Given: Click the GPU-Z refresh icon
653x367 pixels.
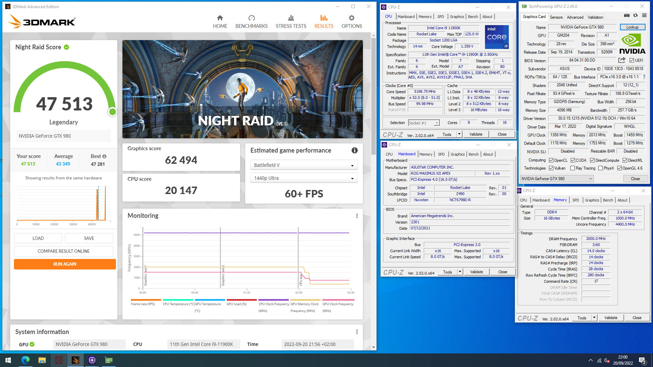Looking at the screenshot, I should pyautogui.click(x=635, y=15).
